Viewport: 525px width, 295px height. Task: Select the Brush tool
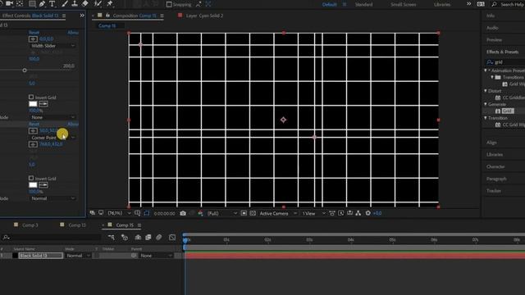(65, 3)
